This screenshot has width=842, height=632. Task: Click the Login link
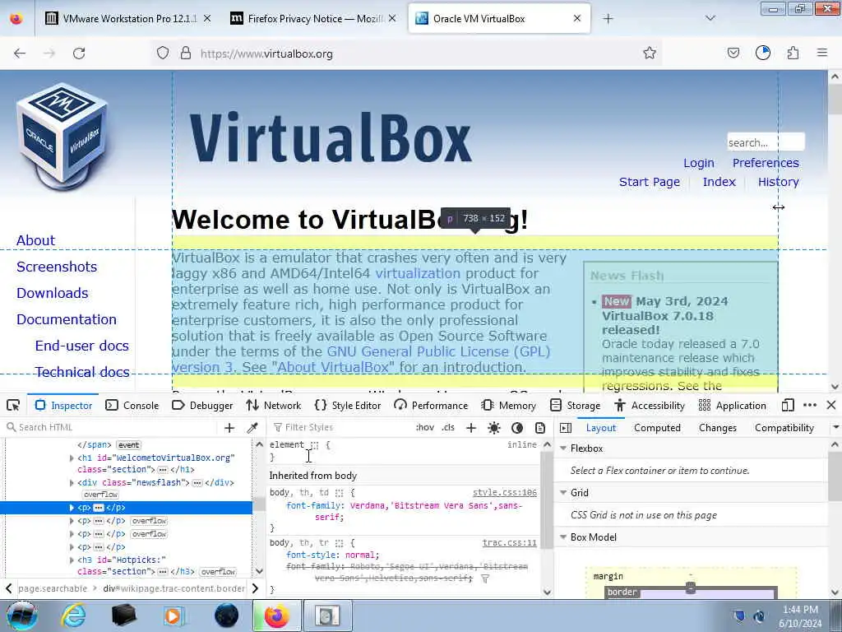click(699, 163)
